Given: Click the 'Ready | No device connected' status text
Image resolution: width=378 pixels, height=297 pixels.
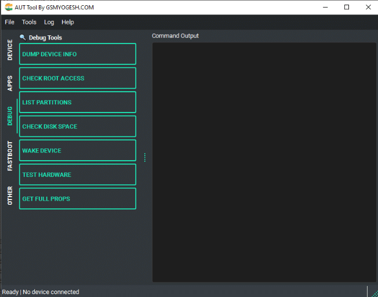Looking at the screenshot, I should 41,292.
